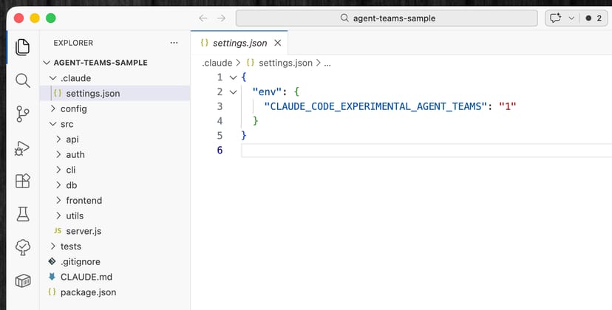This screenshot has height=310, width=612.
Task: Open the Testing flask icon
Action: pyautogui.click(x=23, y=214)
